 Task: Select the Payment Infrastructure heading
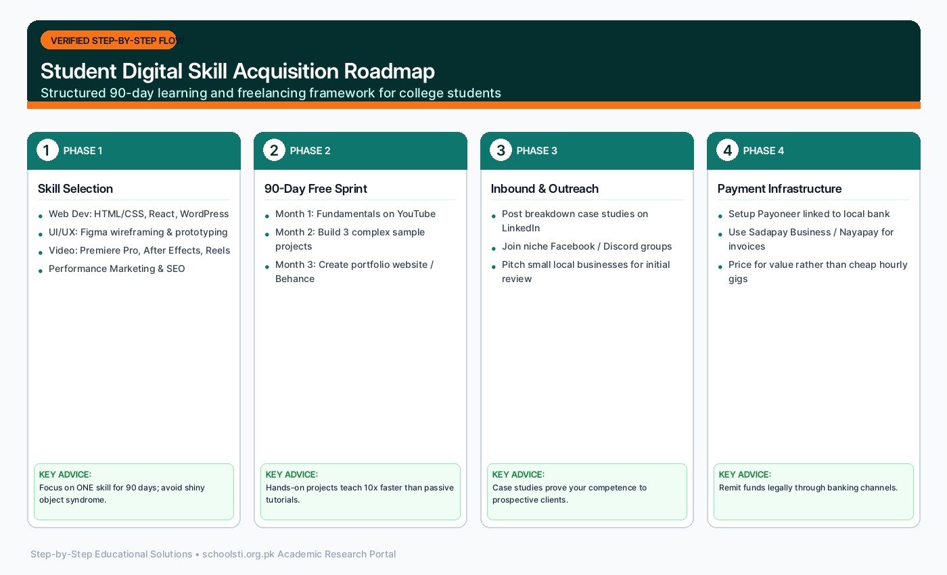pos(779,189)
